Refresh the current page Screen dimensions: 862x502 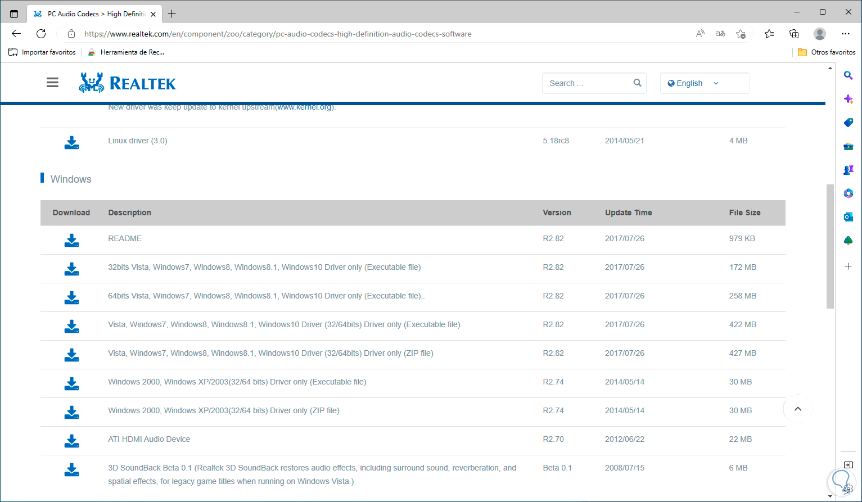coord(41,34)
